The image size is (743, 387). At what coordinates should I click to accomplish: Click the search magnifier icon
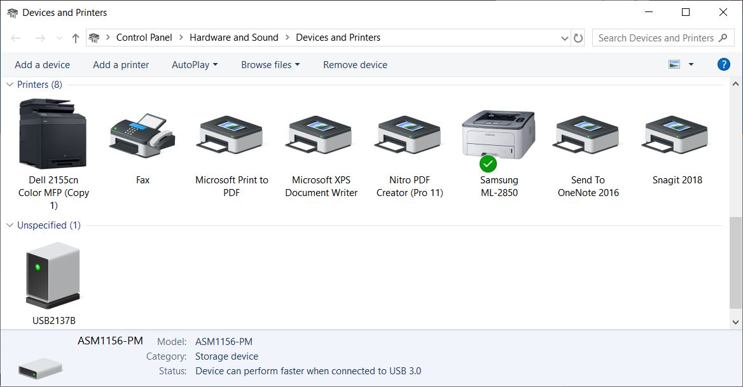723,38
